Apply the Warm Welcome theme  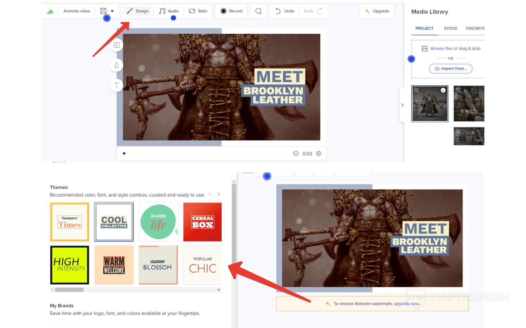coord(114,265)
